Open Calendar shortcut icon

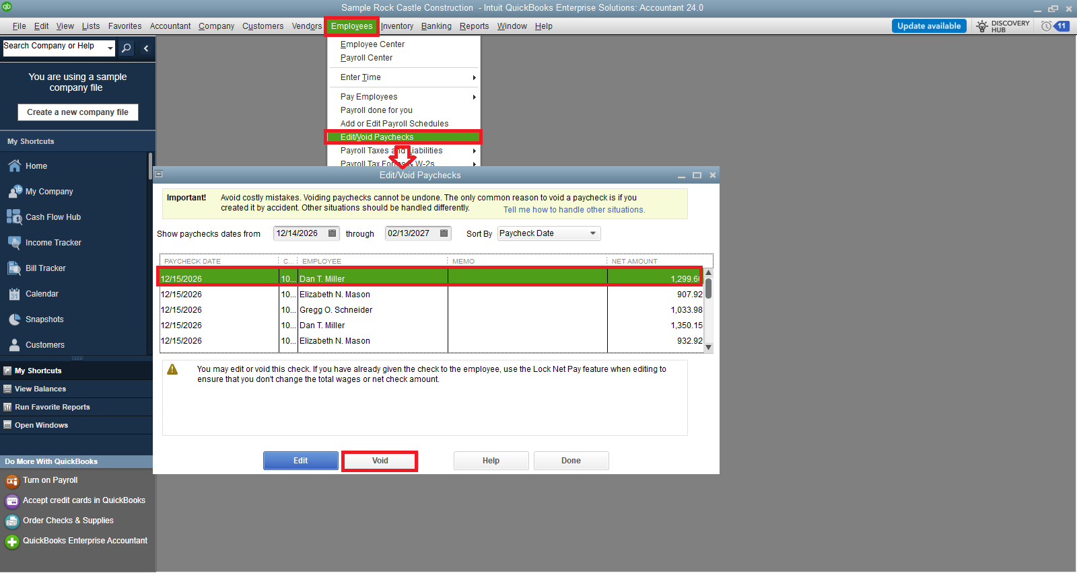point(14,294)
